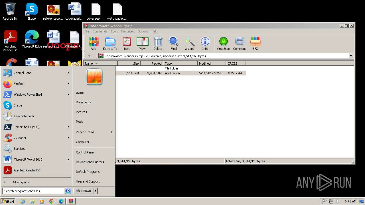Screen dimensions: 365x205
Task: Open the Commands menu
Action: 100,31
